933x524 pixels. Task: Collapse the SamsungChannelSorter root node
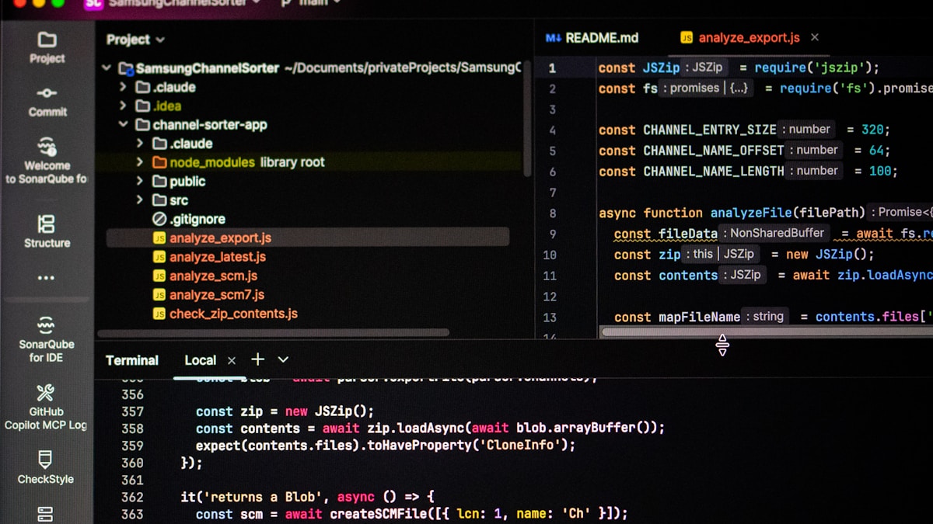107,68
